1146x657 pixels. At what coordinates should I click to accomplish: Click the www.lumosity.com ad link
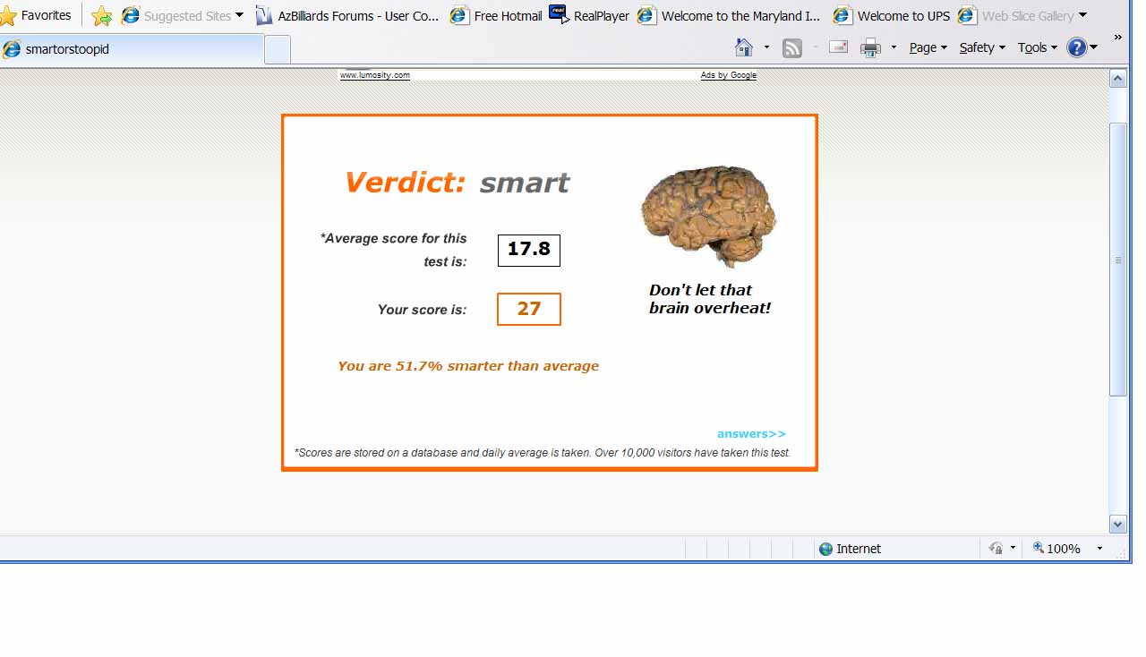[374, 75]
